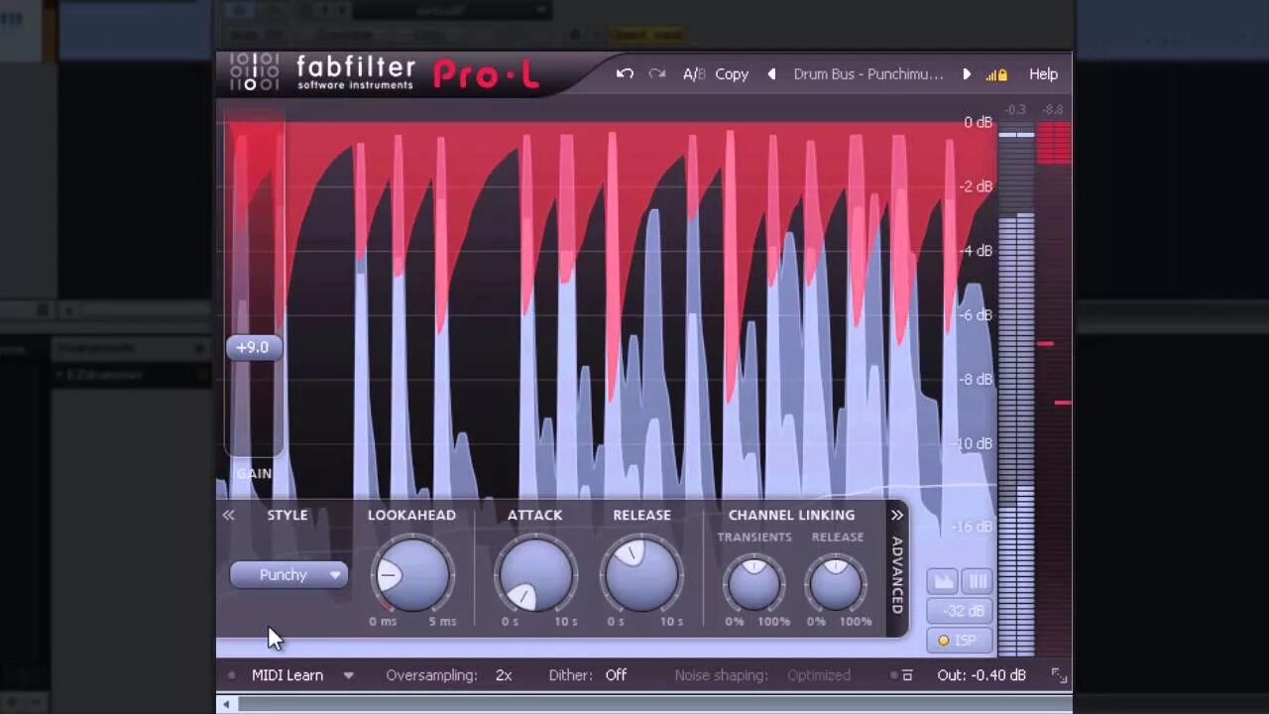The height and width of the screenshot is (714, 1269).
Task: Click the Attack knob
Action: tap(536, 574)
